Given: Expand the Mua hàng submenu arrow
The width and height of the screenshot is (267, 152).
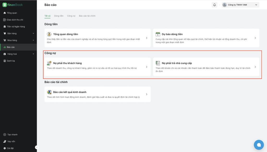Looking at the screenshot, I should 33,40.
